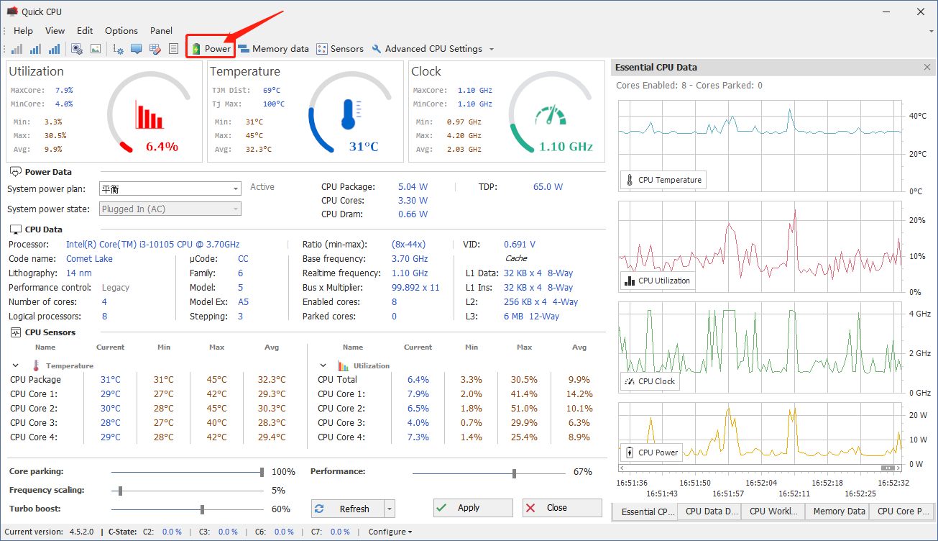Switch to the CPU Workl... tab
The height and width of the screenshot is (541, 938).
point(773,512)
